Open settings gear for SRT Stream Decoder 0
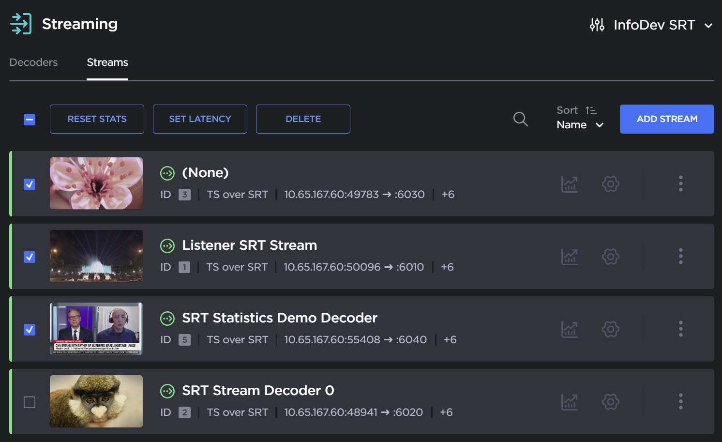 [610, 402]
